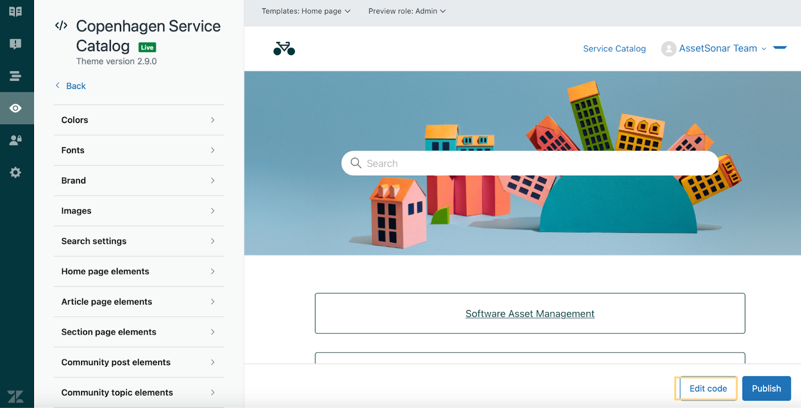Image resolution: width=801 pixels, height=408 pixels.
Task: Open Home page elements section
Action: [139, 271]
